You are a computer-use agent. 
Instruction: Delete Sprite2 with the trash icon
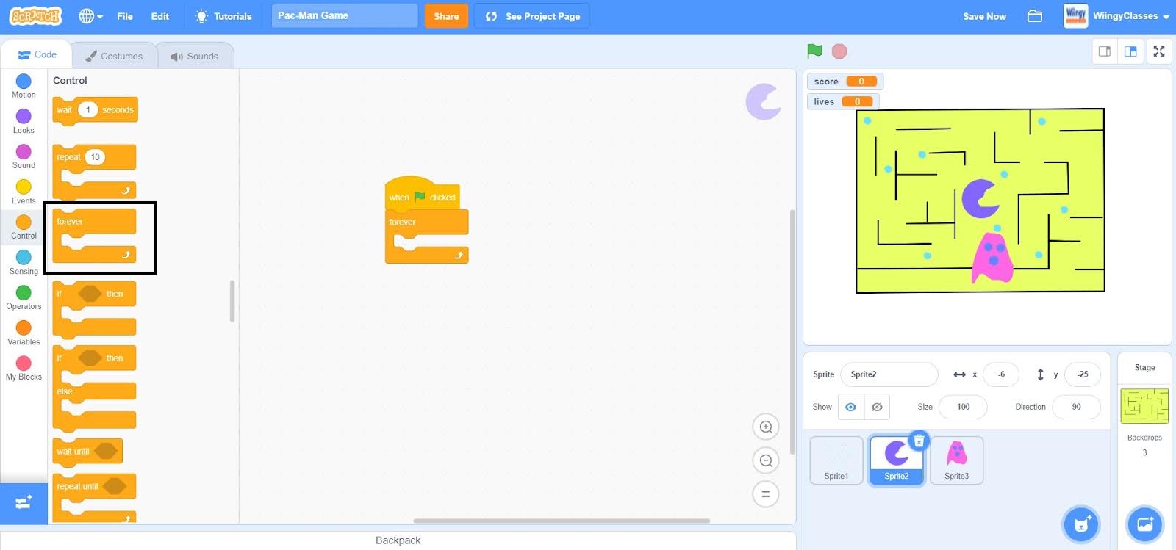pyautogui.click(x=919, y=441)
